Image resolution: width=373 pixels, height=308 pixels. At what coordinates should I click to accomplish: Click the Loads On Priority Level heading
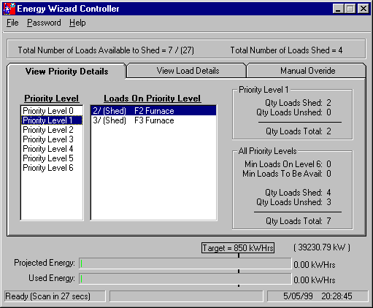point(153,99)
